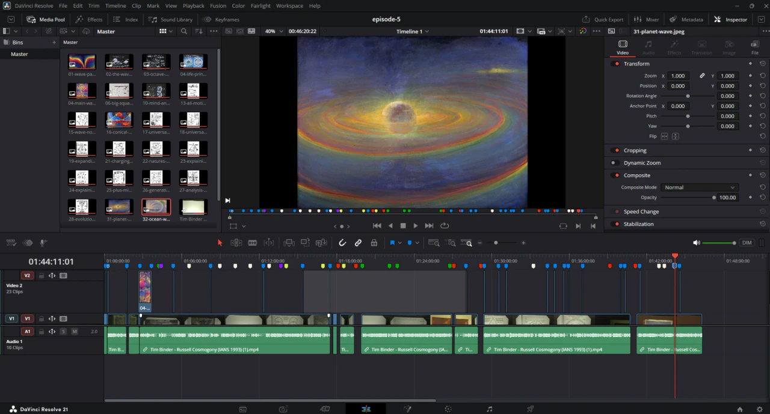Solo Audio 1 track S button

coord(63,332)
